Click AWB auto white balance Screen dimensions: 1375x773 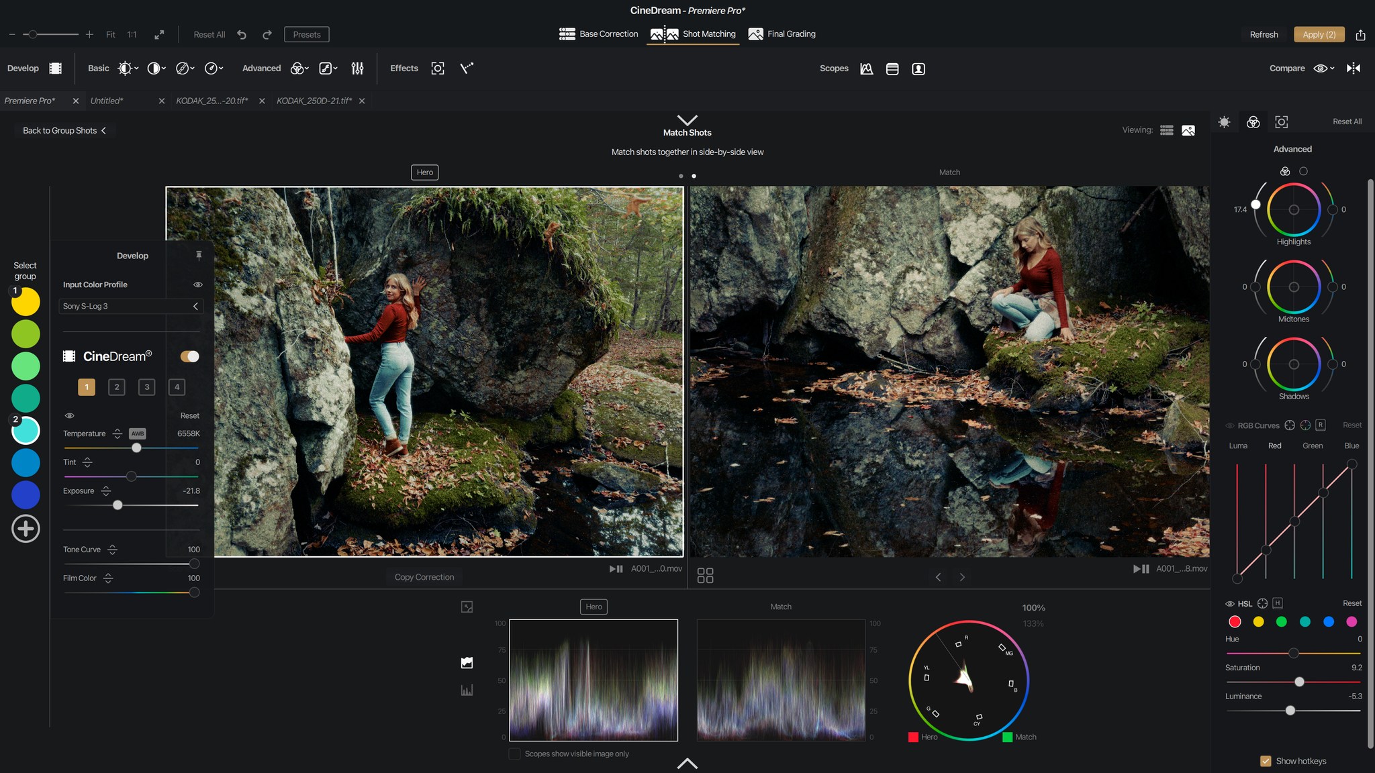click(138, 434)
